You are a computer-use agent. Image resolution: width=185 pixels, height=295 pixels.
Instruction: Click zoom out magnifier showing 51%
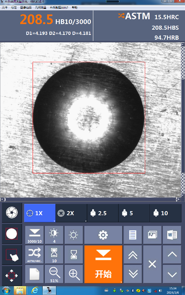tap(54, 274)
